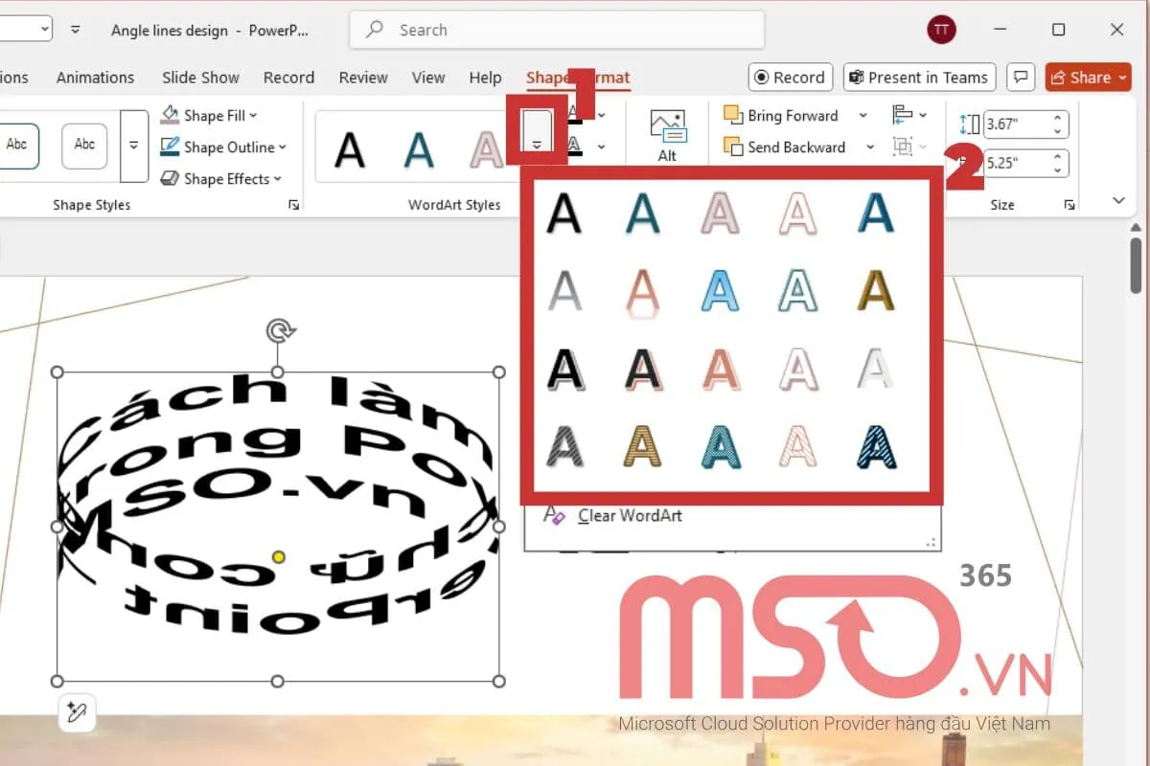Screen dimensions: 1150x766
Task: Click the Present in Teams button
Action: 919,78
